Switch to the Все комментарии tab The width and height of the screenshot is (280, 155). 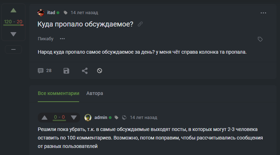click(59, 94)
